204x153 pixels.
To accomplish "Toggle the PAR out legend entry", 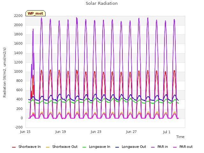I will 183,147.
